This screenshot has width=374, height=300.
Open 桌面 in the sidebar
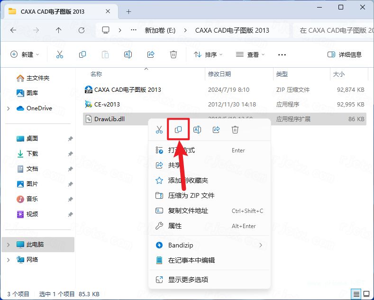pos(27,138)
